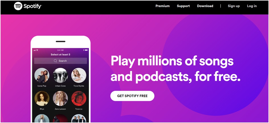Viewport: 269px width, 123px height.
Task: Select the Icona Pop artist avatar
Action: pos(42,75)
